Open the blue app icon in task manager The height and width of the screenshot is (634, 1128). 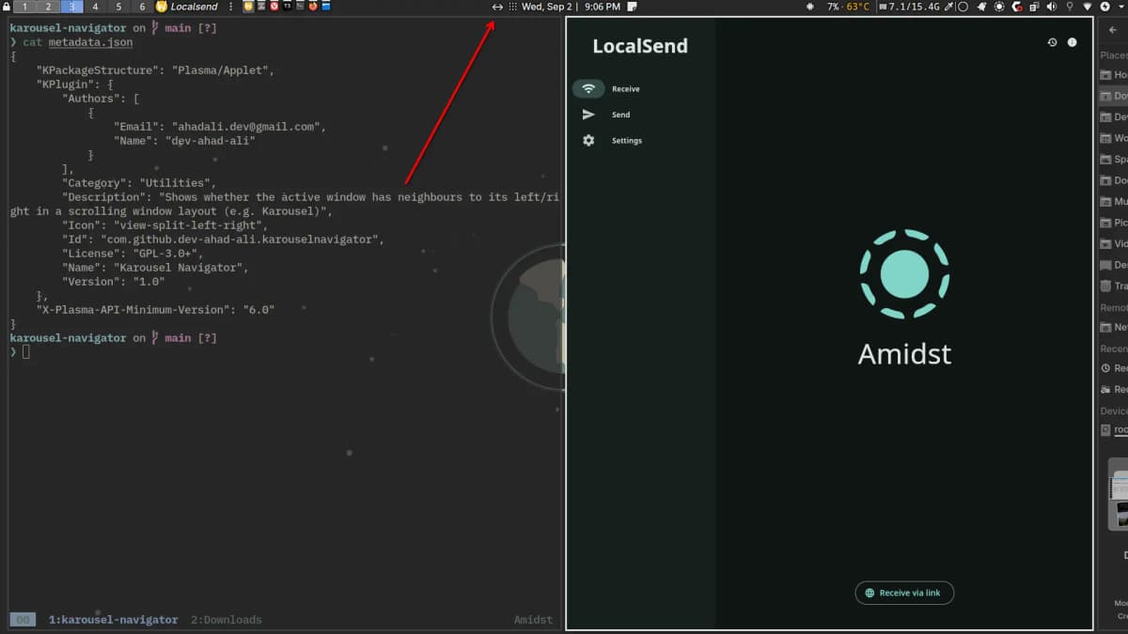325,6
